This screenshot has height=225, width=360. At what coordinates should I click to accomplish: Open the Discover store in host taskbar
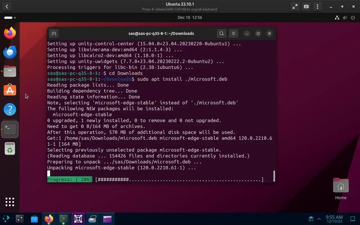34,219
